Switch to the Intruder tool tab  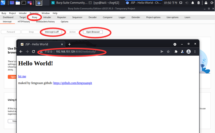(47, 17)
